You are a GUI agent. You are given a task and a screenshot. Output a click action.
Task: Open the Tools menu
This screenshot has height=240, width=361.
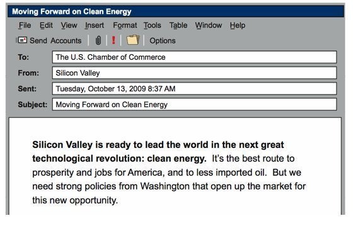coord(152,25)
